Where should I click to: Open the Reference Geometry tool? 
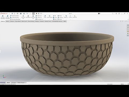[66, 16]
